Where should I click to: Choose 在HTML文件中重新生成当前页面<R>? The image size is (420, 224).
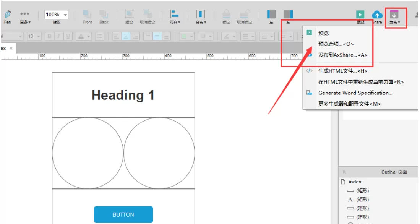361,82
